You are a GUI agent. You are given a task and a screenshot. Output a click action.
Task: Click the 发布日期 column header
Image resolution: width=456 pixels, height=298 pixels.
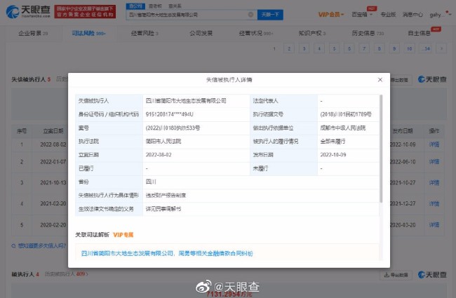pyautogui.click(x=403, y=131)
